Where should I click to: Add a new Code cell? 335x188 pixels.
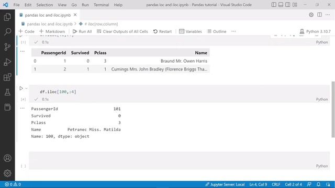click(x=27, y=31)
